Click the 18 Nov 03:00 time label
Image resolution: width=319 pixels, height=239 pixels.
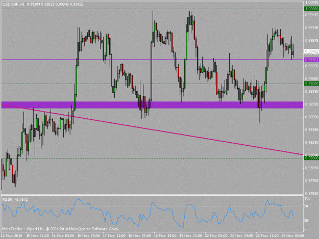point(139,235)
